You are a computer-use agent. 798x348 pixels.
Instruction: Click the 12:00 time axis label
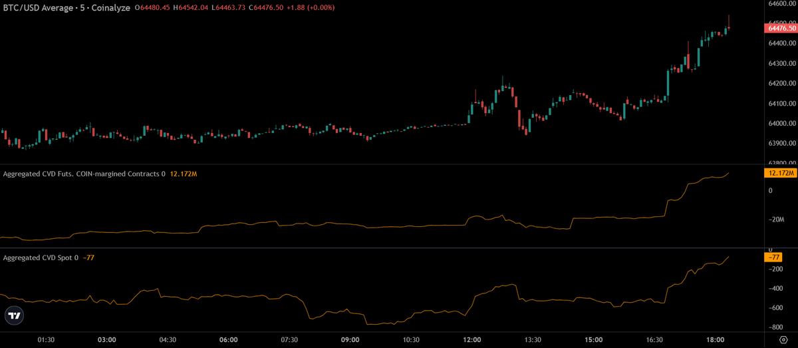pos(472,339)
